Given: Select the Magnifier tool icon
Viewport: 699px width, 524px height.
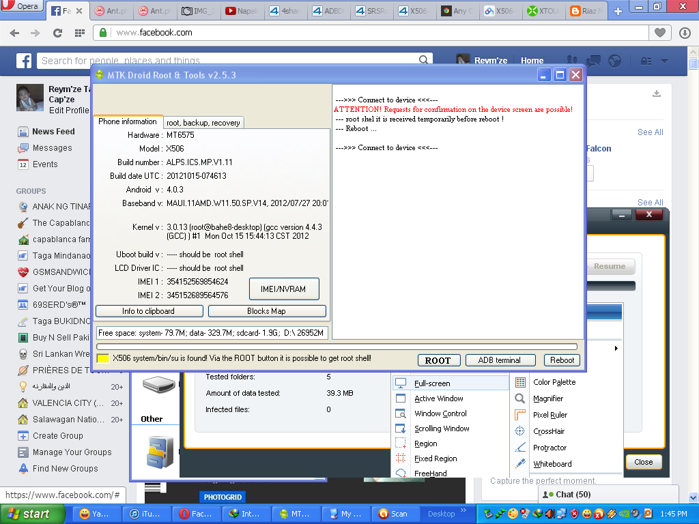Looking at the screenshot, I should click(x=520, y=398).
